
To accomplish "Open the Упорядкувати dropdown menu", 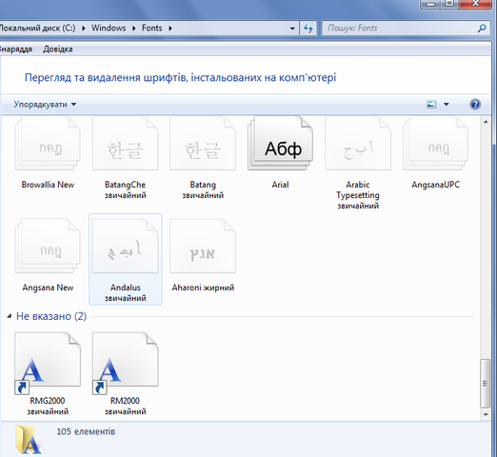I will point(45,105).
